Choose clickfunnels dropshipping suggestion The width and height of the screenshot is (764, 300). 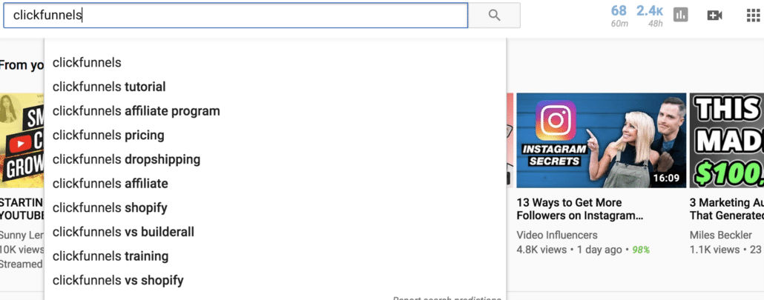coord(274,159)
